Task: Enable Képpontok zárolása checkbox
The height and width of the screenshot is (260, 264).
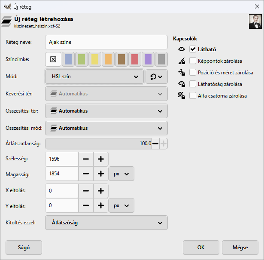Action: point(193,61)
